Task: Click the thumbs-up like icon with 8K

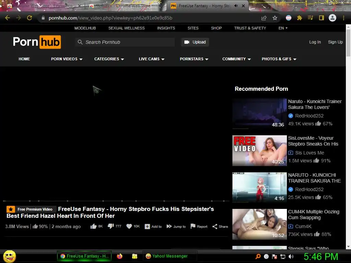Action: click(93, 226)
